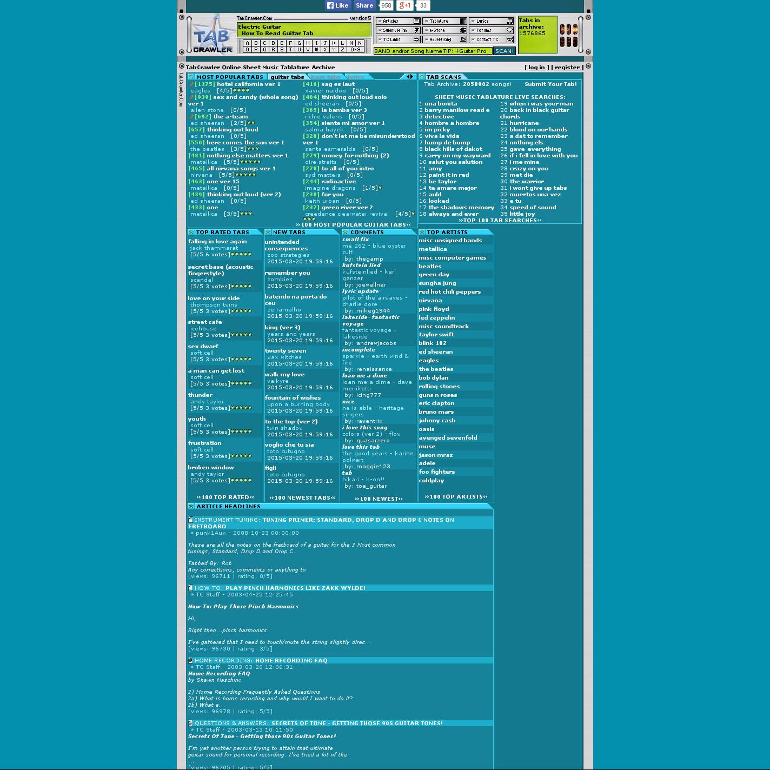
Task: Select the guitar tabs tab
Action: coord(287,77)
